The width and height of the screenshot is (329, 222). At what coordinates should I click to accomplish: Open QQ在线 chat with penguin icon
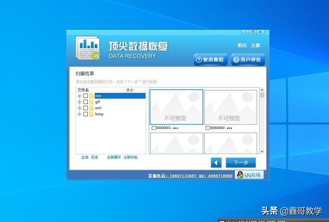(x=249, y=175)
